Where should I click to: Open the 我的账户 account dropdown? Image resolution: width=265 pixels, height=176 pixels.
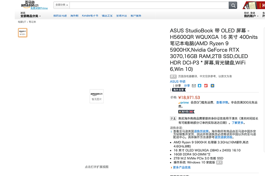point(251,16)
